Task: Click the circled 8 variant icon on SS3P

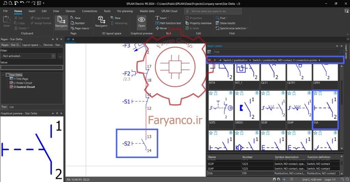Action: point(283,93)
